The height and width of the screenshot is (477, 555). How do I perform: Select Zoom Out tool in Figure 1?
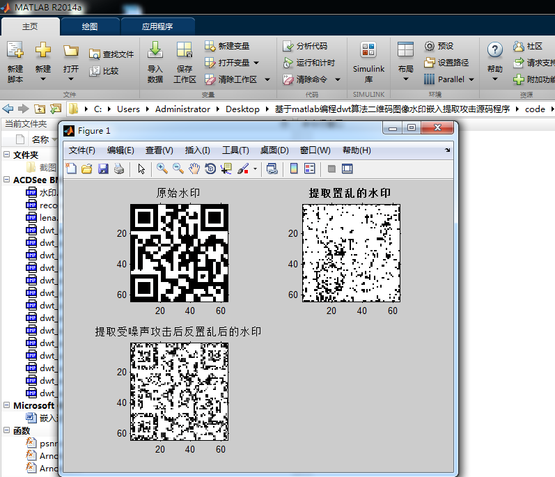coord(178,169)
